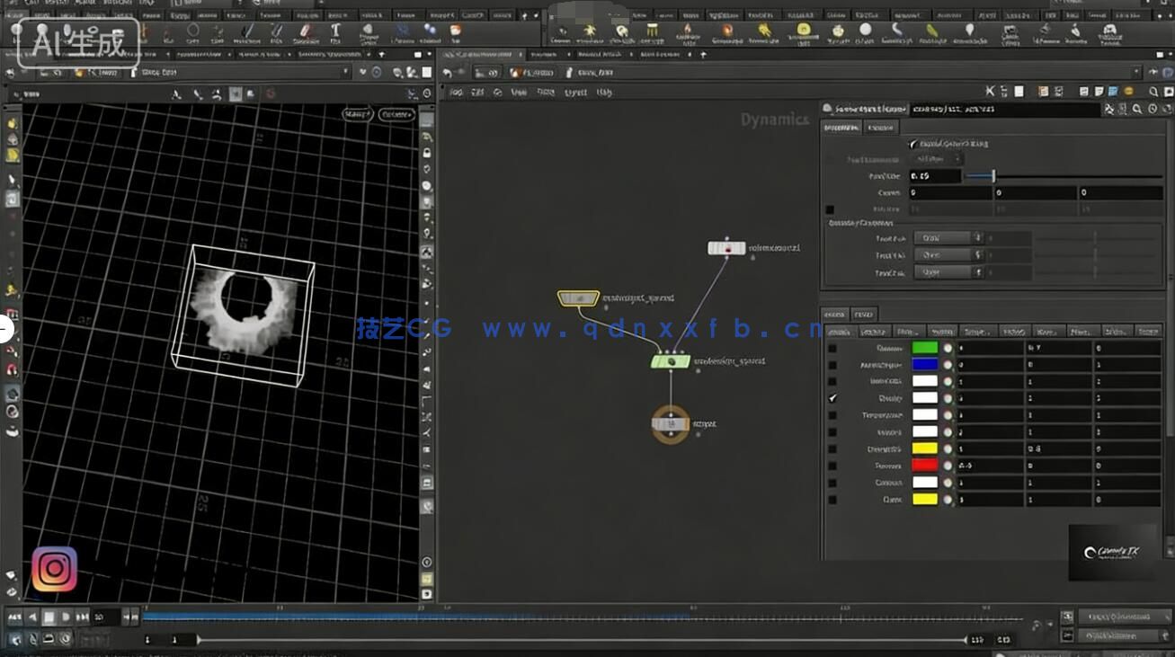The height and width of the screenshot is (657, 1175).
Task: Open the disabled dropdown above the slider field
Action: pyautogui.click(x=935, y=159)
